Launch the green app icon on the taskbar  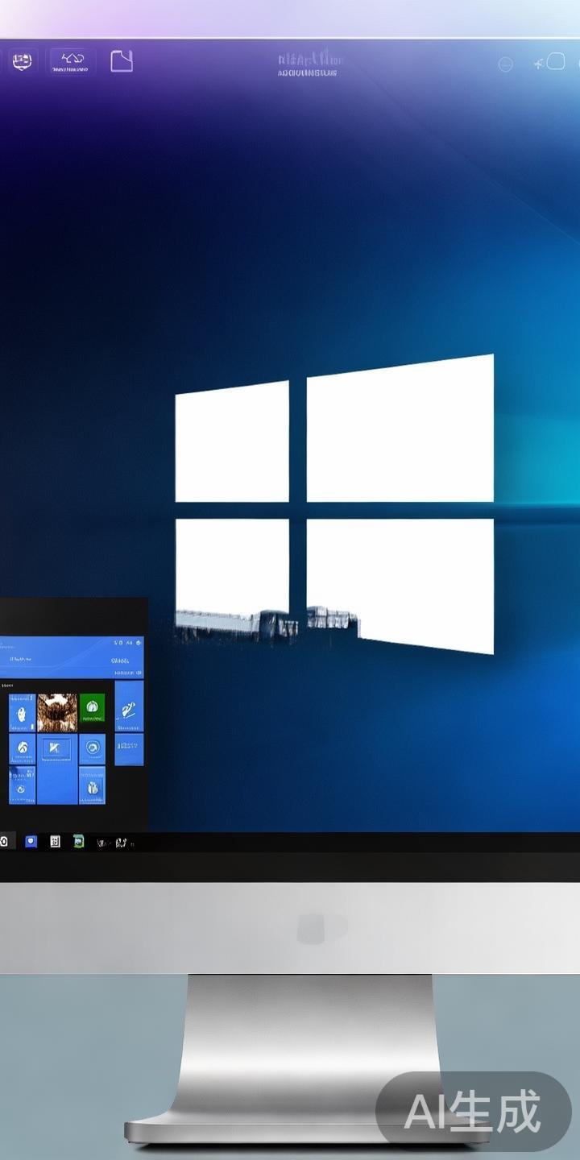tap(78, 842)
